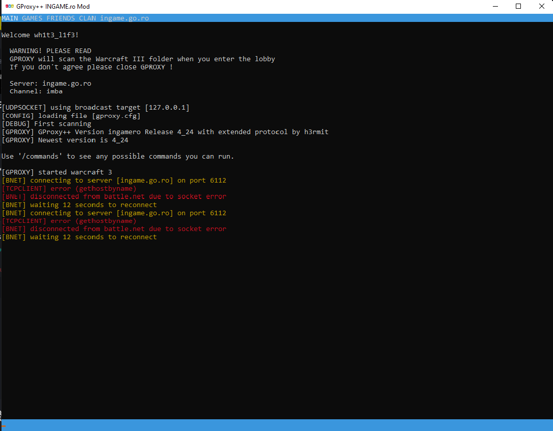Click the ingame.go.ro header tab
Image resolution: width=553 pixels, height=431 pixels.
point(124,18)
